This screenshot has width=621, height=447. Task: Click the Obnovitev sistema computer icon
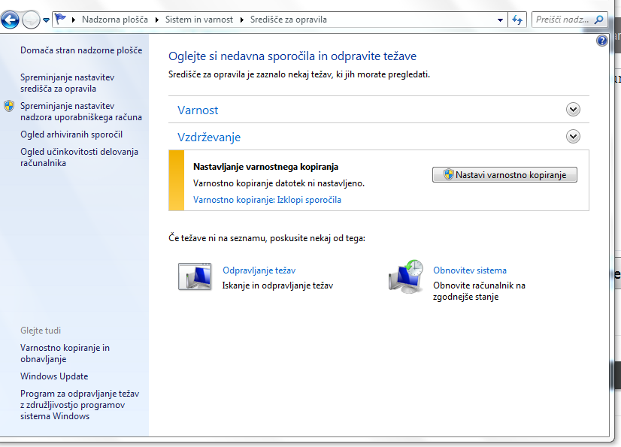pos(406,276)
